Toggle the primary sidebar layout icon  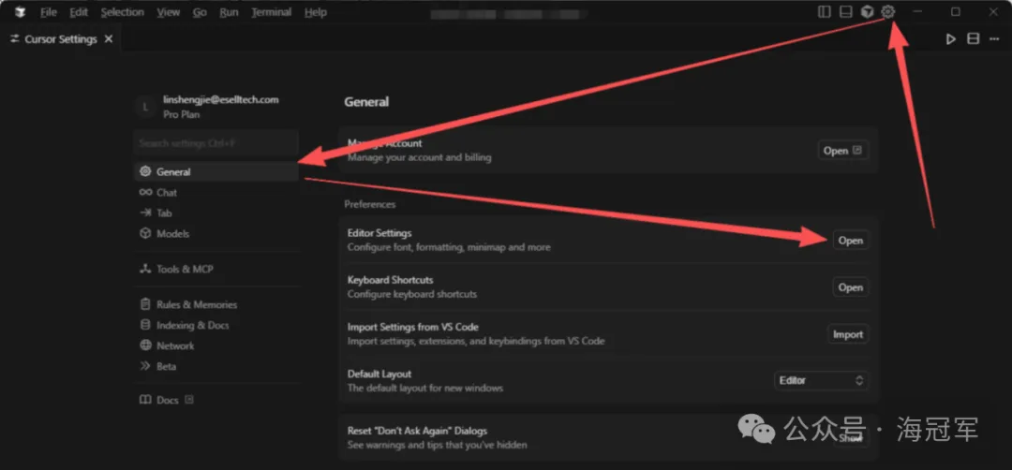click(x=825, y=11)
